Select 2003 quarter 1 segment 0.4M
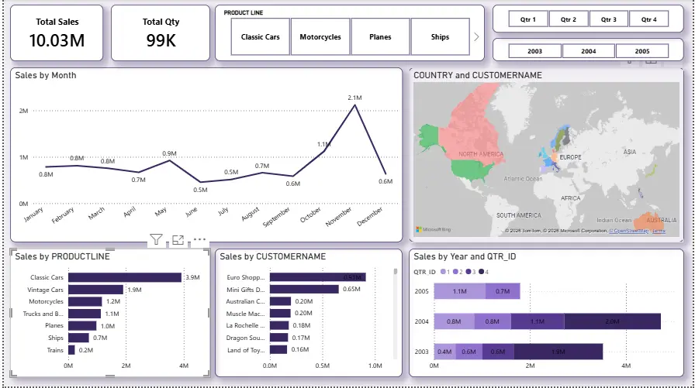 pyautogui.click(x=444, y=352)
